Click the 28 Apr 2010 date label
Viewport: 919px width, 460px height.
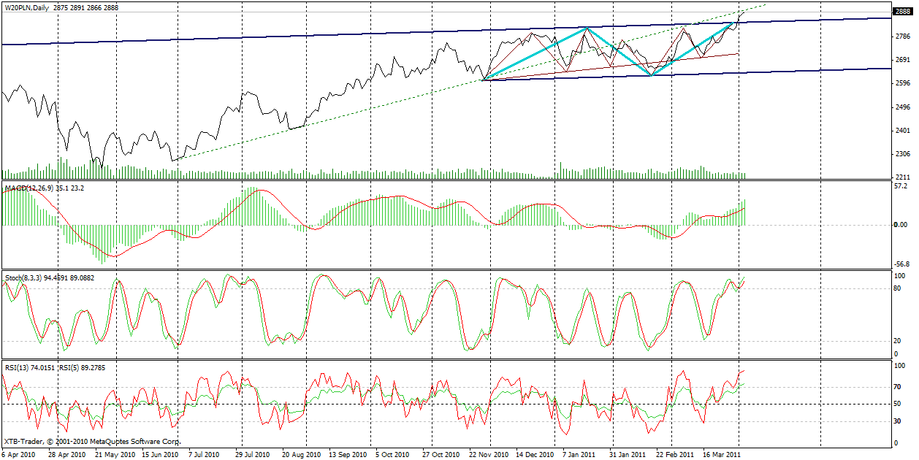click(x=66, y=454)
